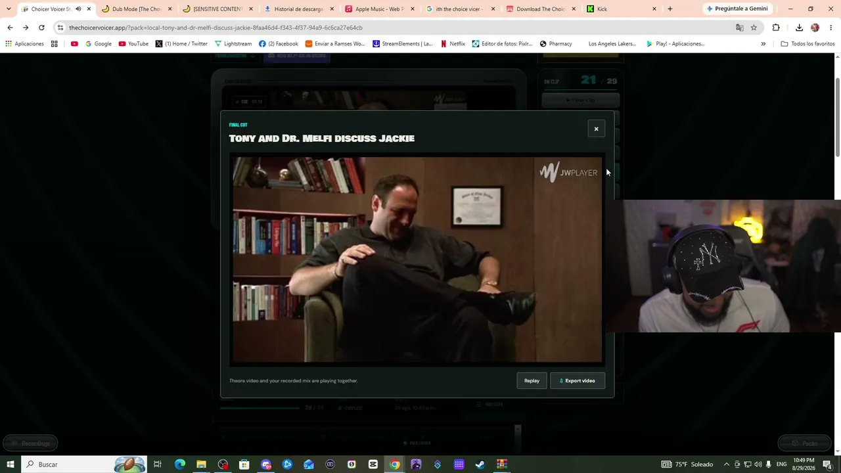Viewport: 841px width, 473px height.
Task: Open the Apple Music tab
Action: (380, 9)
